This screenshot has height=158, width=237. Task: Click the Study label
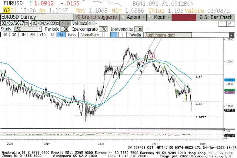pyautogui.click(x=6, y=29)
